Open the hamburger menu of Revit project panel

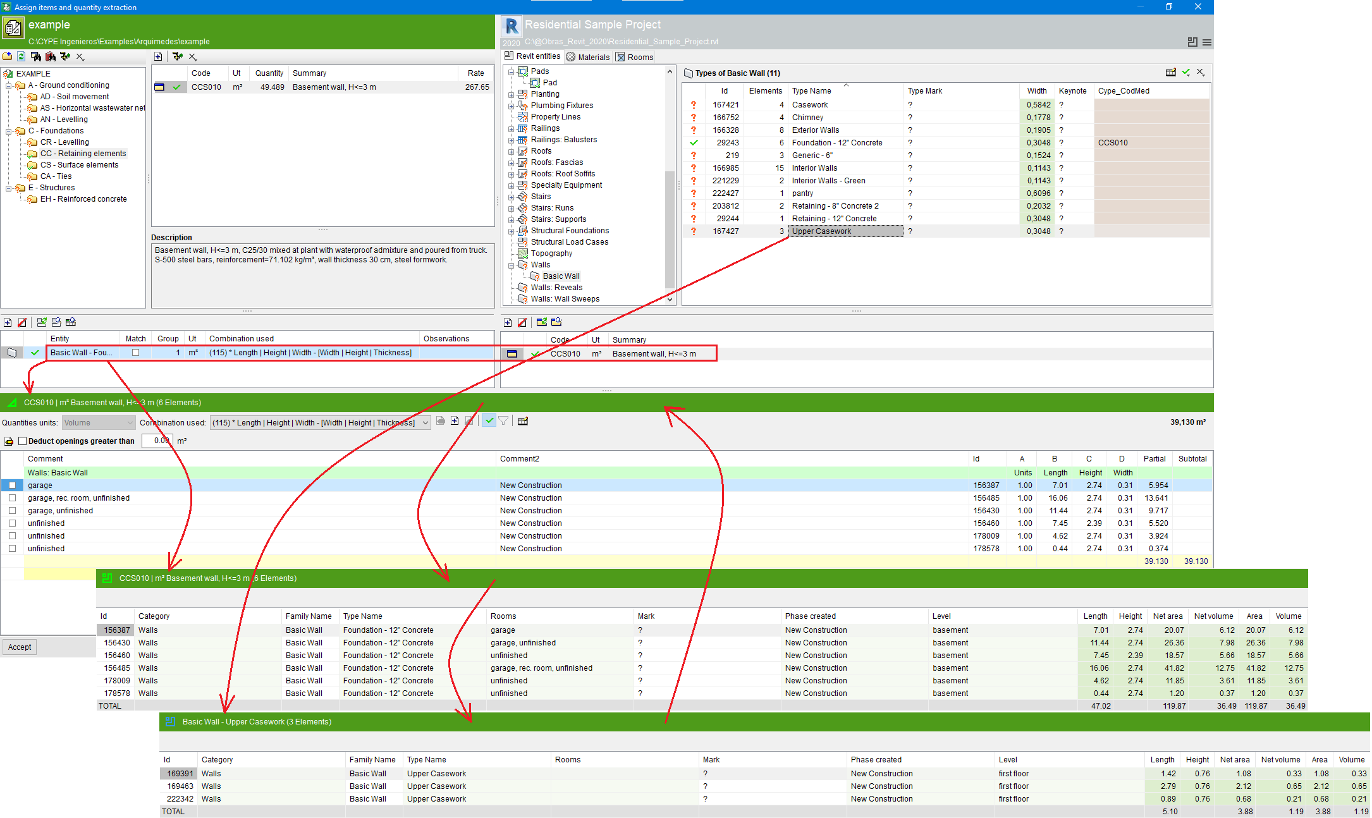[1207, 42]
